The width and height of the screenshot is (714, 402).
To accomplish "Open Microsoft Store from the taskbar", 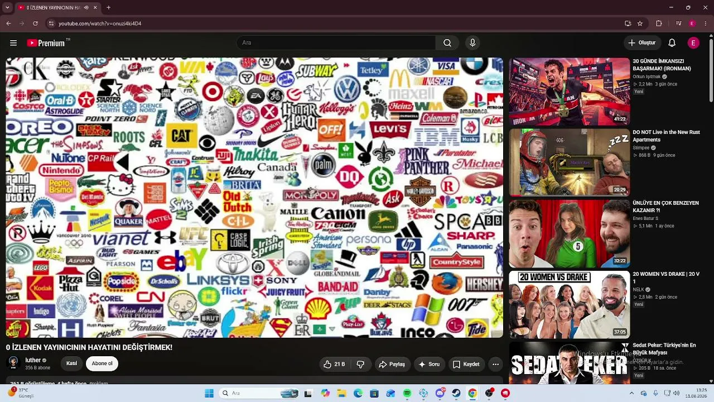I will click(x=374, y=393).
